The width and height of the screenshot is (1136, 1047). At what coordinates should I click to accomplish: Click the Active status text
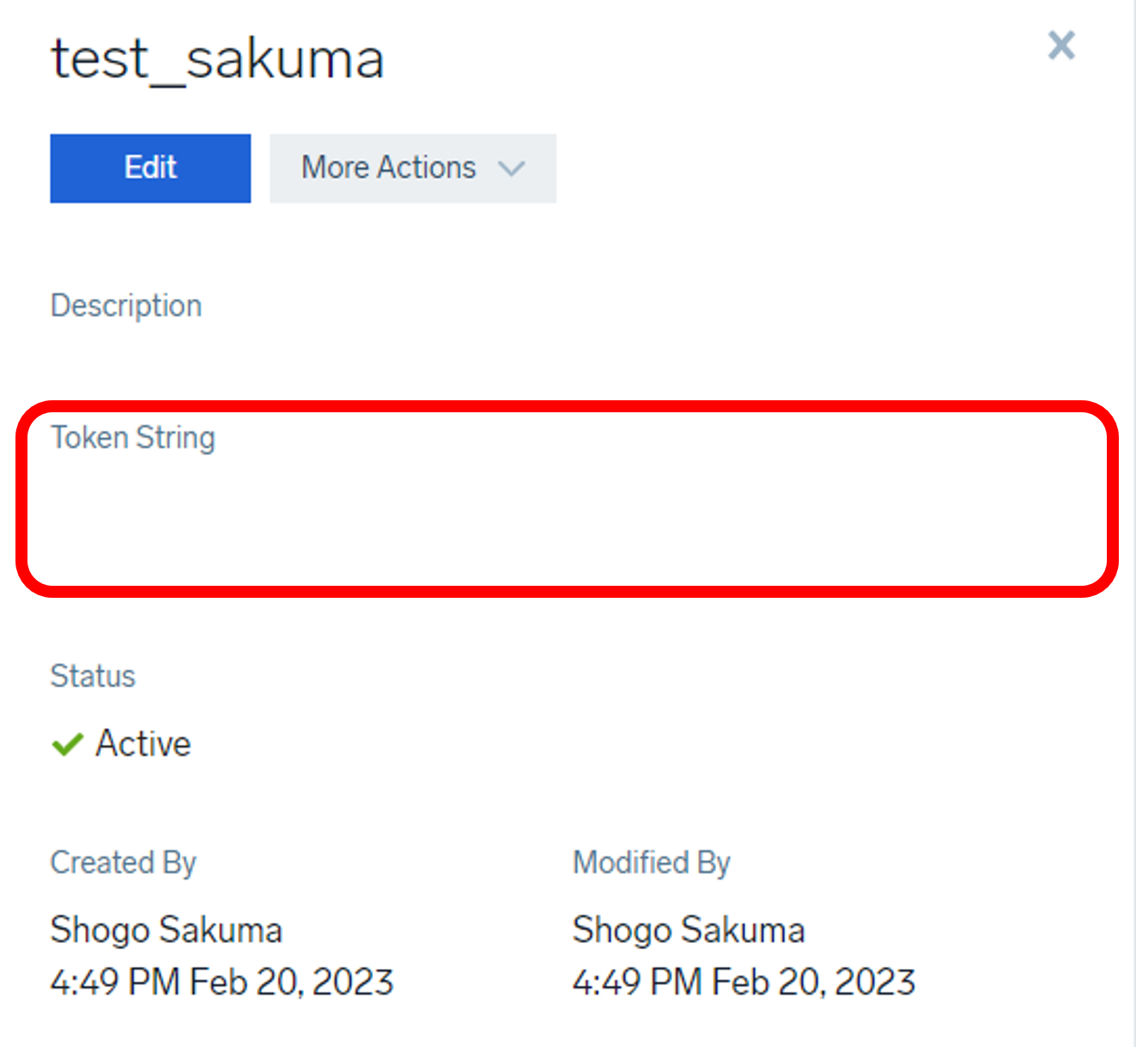(x=143, y=744)
